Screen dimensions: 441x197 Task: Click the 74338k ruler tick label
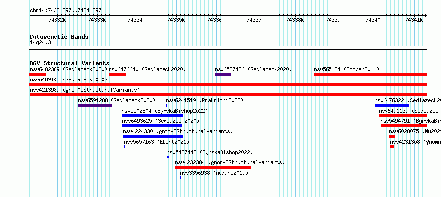[295, 20]
